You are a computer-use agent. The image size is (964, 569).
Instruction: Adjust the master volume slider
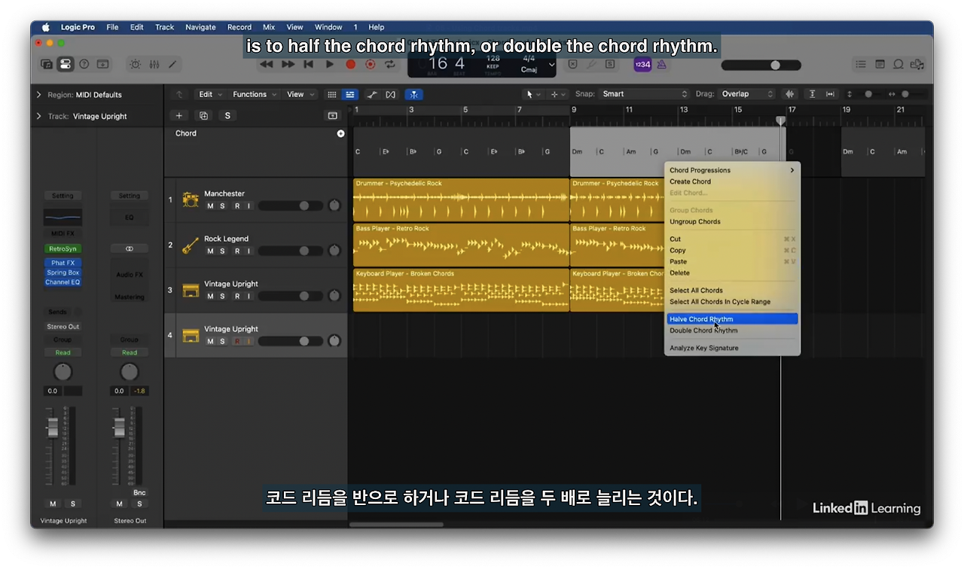pos(761,65)
